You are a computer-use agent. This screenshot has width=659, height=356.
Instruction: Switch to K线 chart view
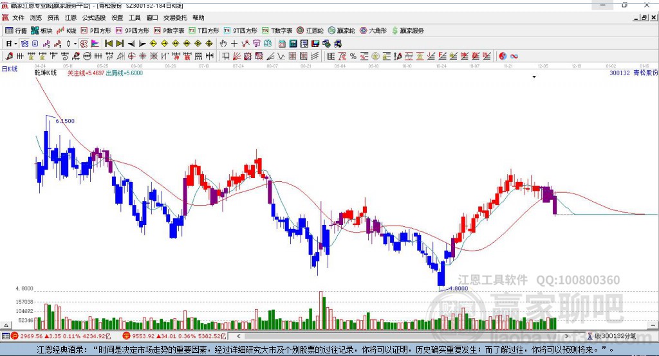pyautogui.click(x=66, y=31)
